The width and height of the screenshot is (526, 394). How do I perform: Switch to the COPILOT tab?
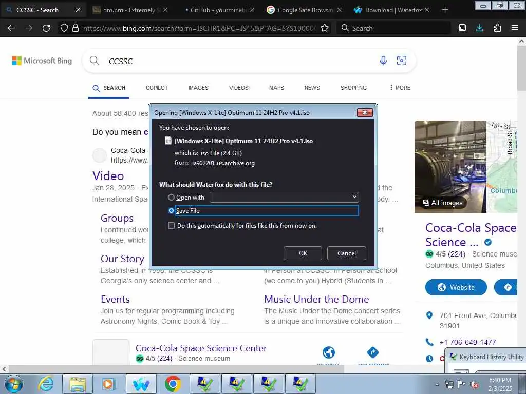[157, 88]
